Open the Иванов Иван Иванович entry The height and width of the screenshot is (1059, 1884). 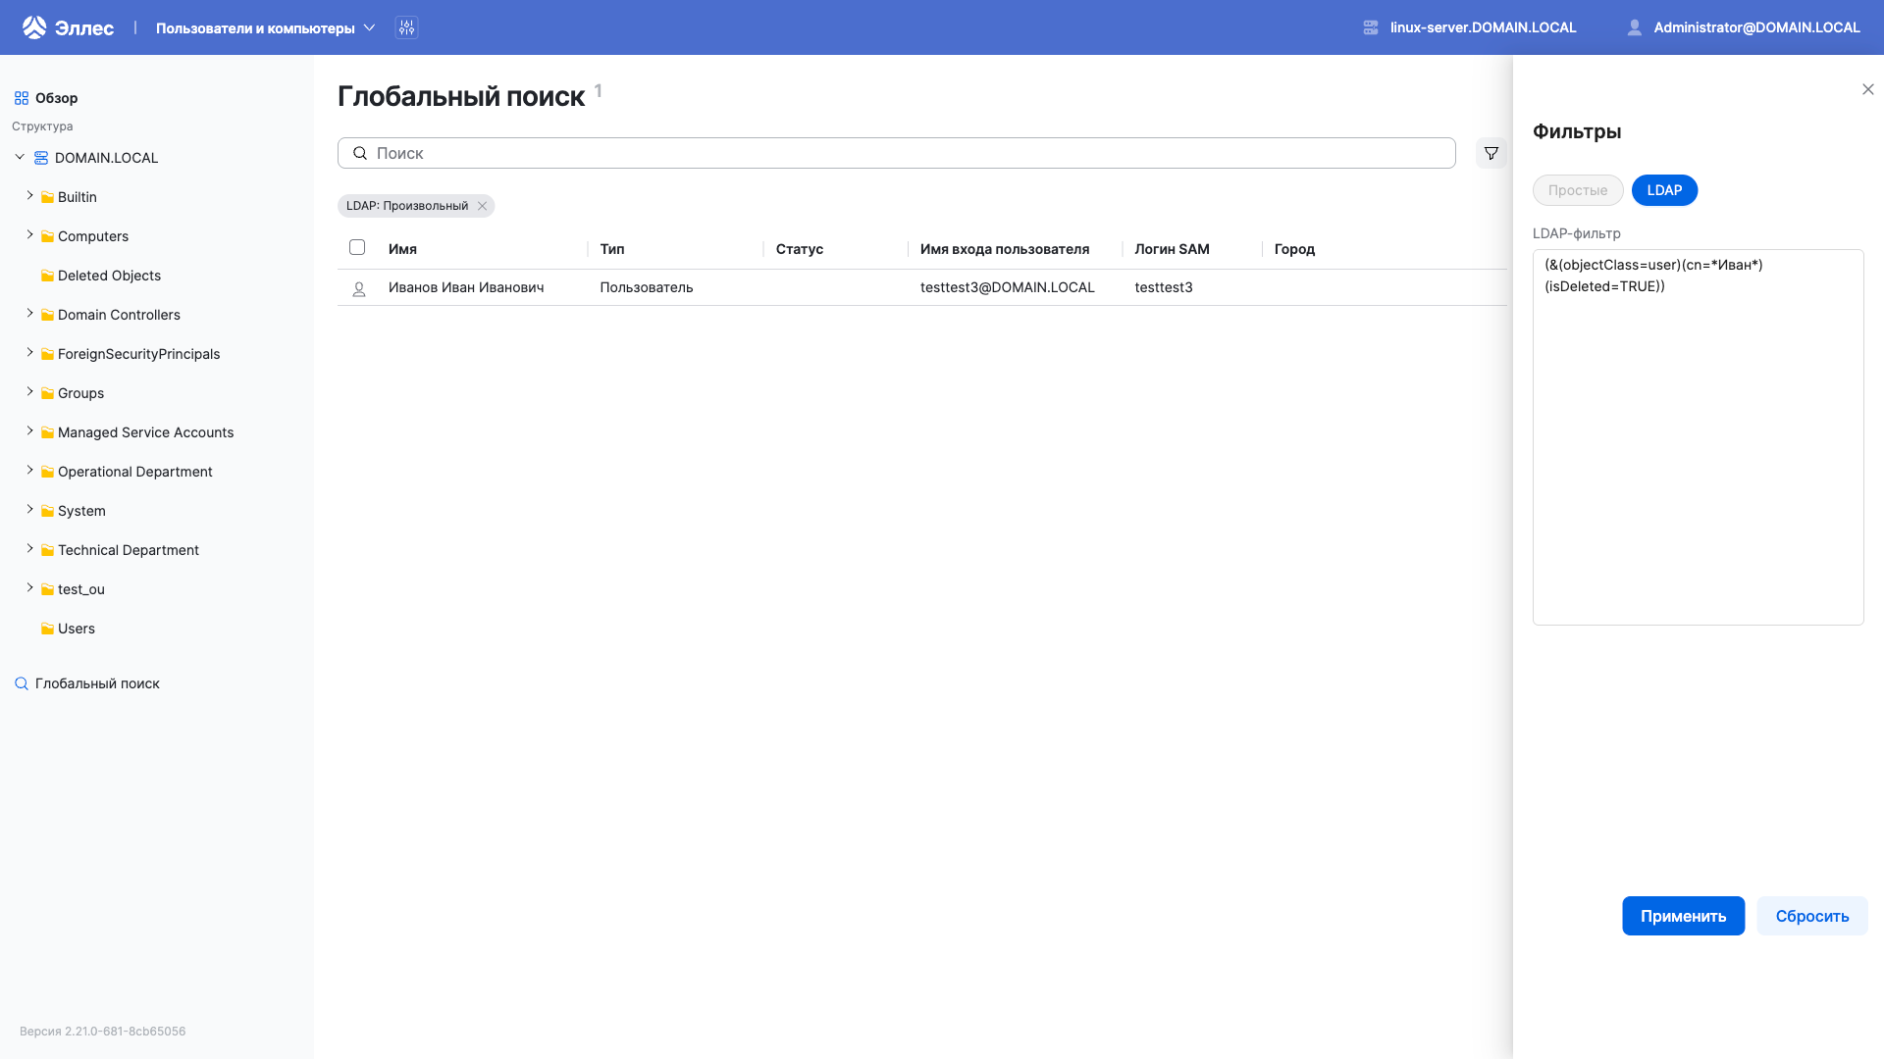click(x=466, y=287)
